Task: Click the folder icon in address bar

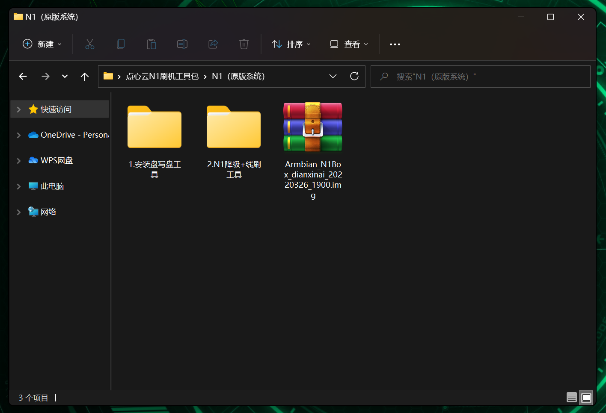Action: click(108, 76)
